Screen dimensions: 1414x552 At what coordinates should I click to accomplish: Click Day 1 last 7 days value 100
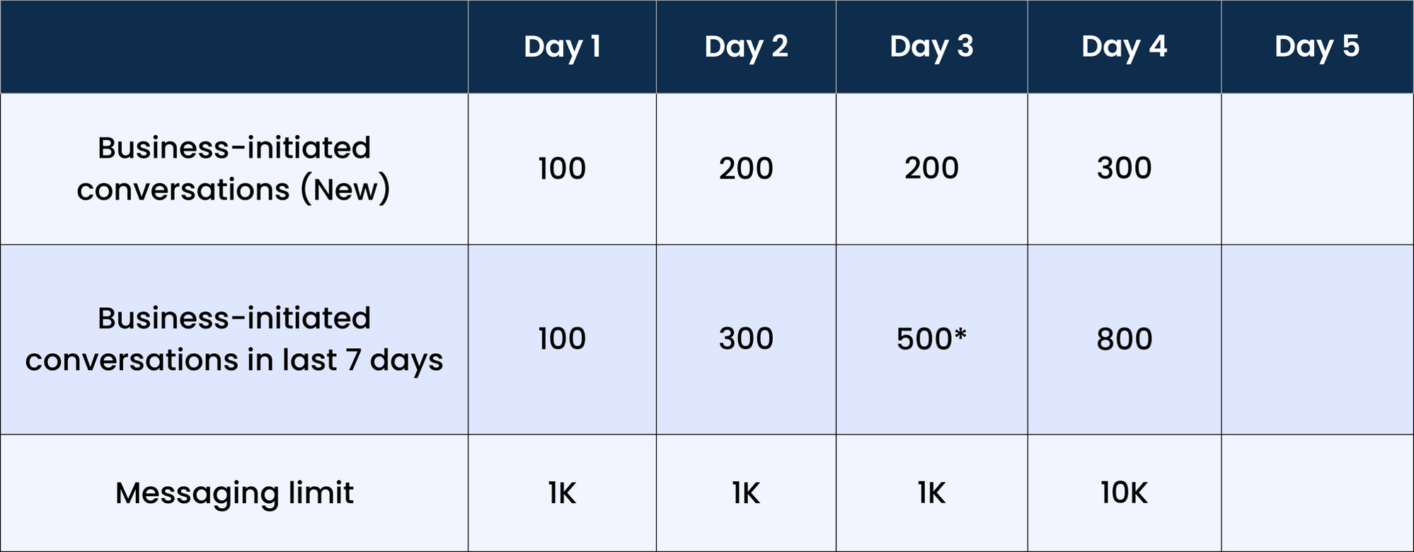[x=562, y=340]
